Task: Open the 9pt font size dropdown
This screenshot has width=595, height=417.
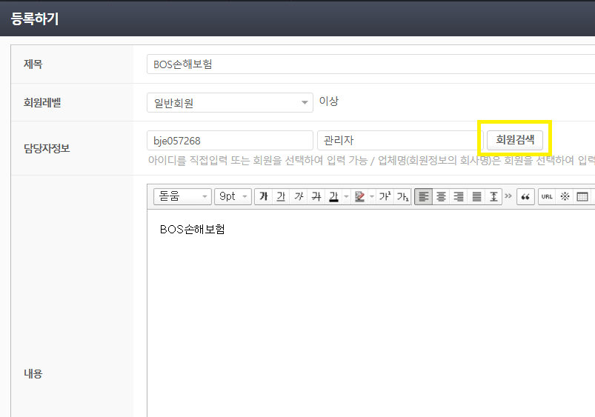Action: (x=233, y=196)
